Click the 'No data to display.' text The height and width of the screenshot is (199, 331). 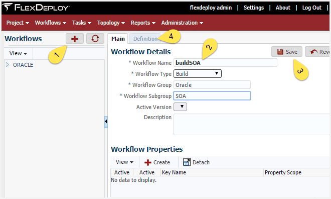pos(133,180)
